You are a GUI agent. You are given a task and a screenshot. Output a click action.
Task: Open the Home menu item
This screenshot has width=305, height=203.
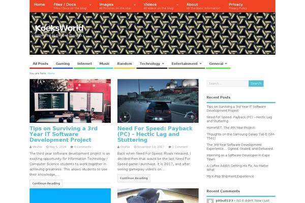[x=39, y=5]
